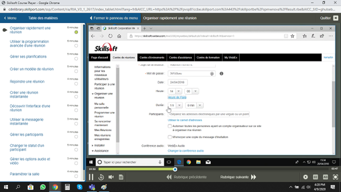Click inner browser favorites star icon
The height and width of the screenshot is (192, 341).
pyautogui.click(x=292, y=36)
